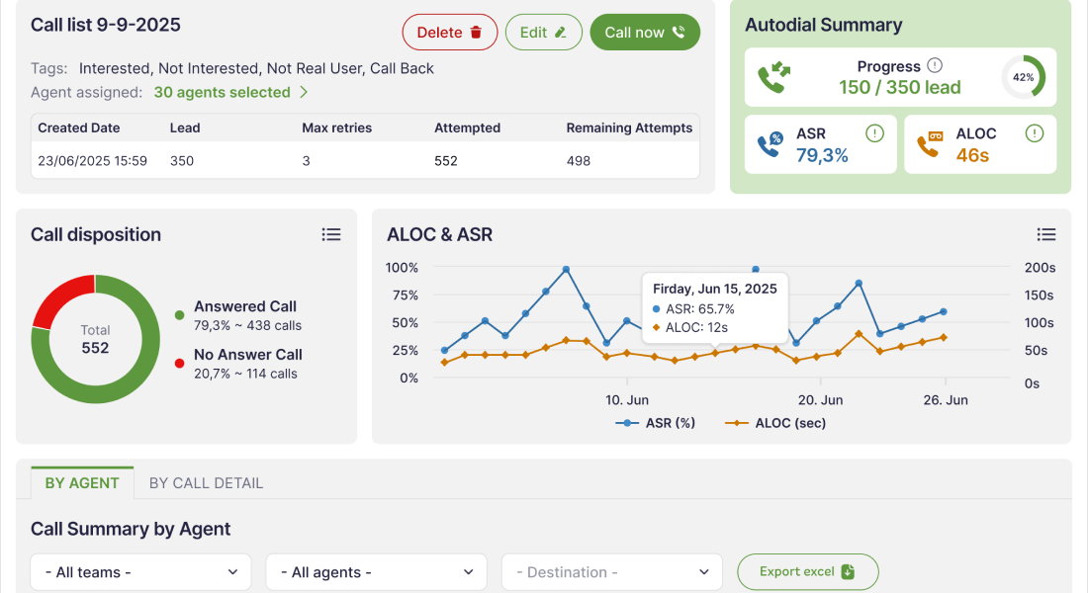Open the 30 agents selected link
The height and width of the screenshot is (593, 1088).
tap(231, 92)
